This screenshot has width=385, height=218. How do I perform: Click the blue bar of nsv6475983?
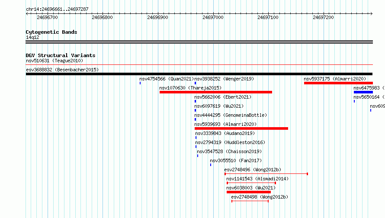pyautogui.click(x=363, y=92)
